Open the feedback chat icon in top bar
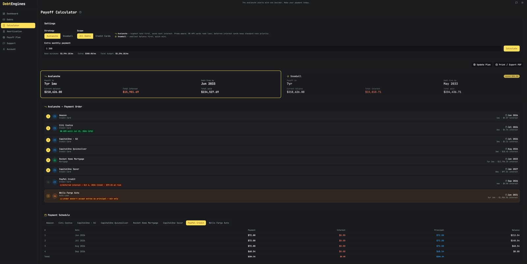Screen dimensions: 527x264 [x=516, y=3]
